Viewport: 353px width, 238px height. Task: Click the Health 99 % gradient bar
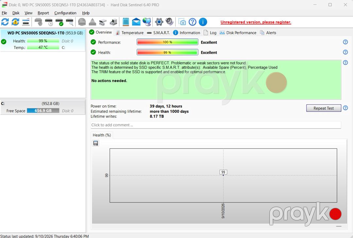(167, 52)
